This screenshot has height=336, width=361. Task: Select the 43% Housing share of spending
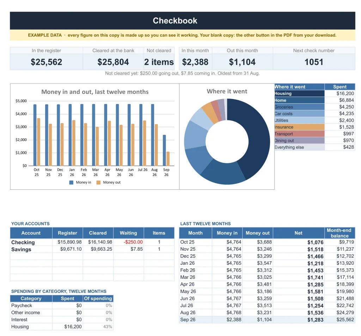pyautogui.click(x=108, y=326)
